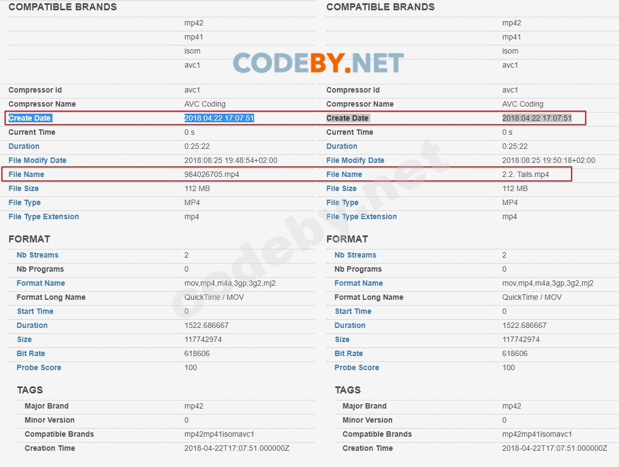Click left FORMAT section heading
This screenshot has width=619, height=467.
[29, 239]
